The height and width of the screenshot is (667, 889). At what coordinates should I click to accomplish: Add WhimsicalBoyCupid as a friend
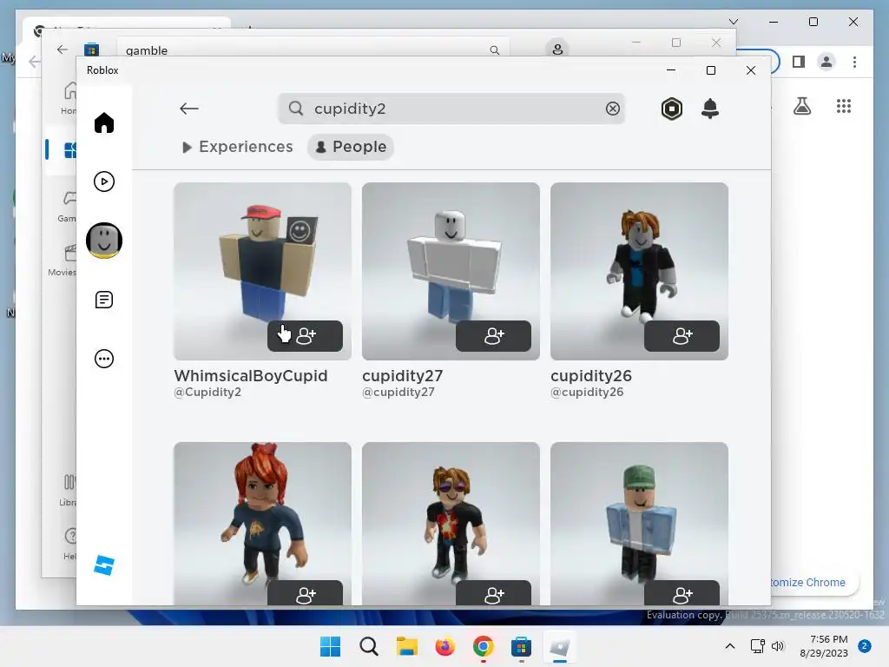tap(305, 336)
